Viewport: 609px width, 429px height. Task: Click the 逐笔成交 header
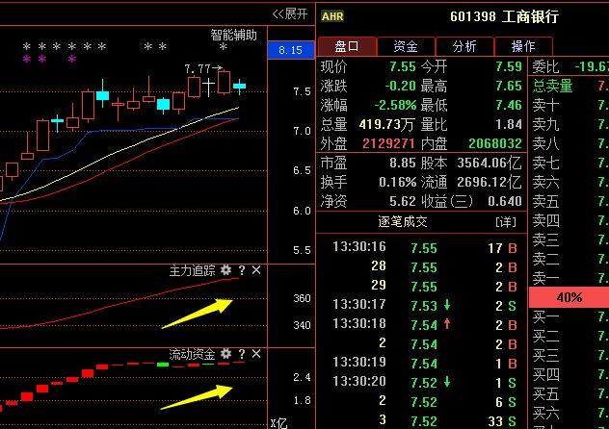(403, 221)
